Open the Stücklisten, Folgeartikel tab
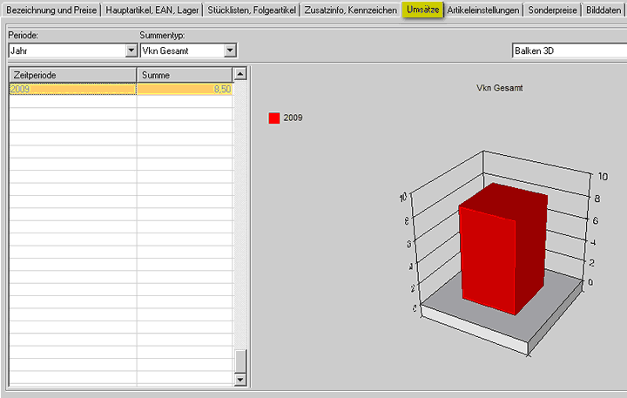Image resolution: width=627 pixels, height=398 pixels. [252, 10]
